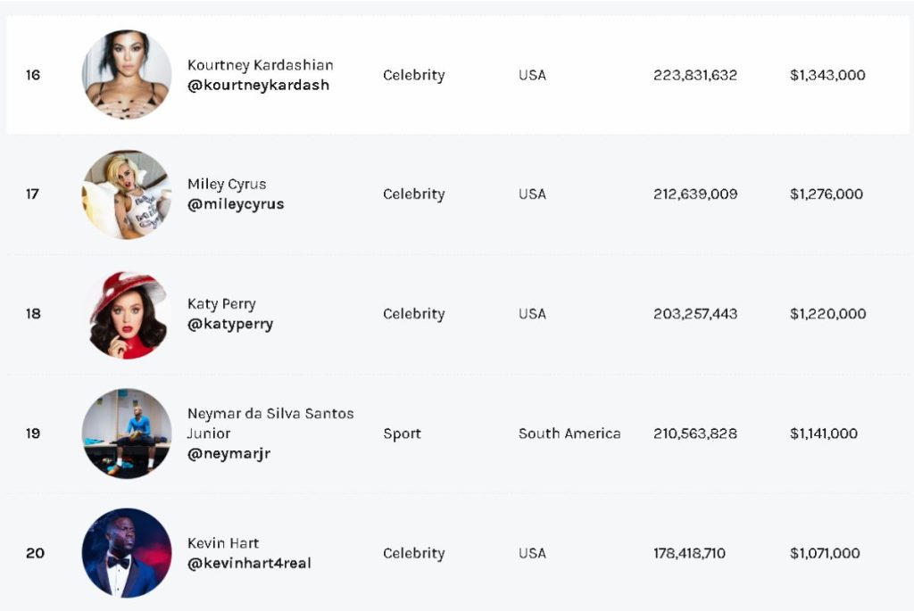
Task: Open the rank 16 profile photo
Action: [x=127, y=75]
